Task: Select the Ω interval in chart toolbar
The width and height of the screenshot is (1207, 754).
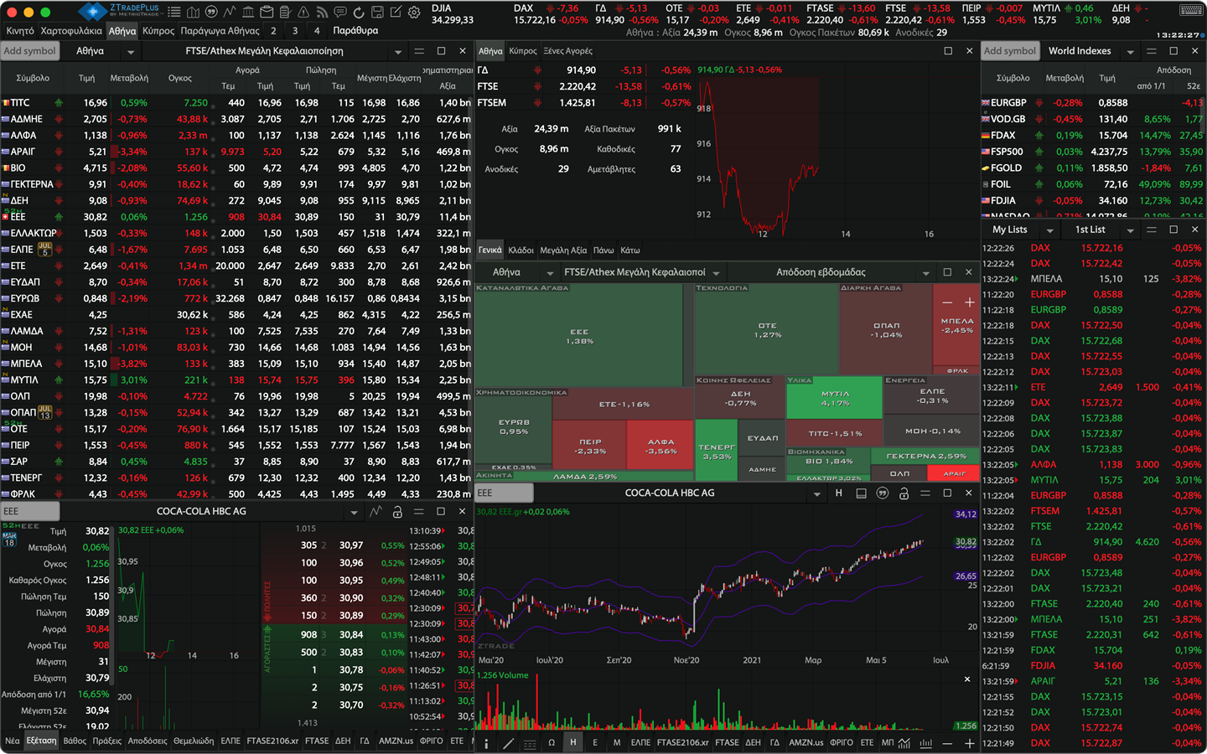Action: (552, 743)
